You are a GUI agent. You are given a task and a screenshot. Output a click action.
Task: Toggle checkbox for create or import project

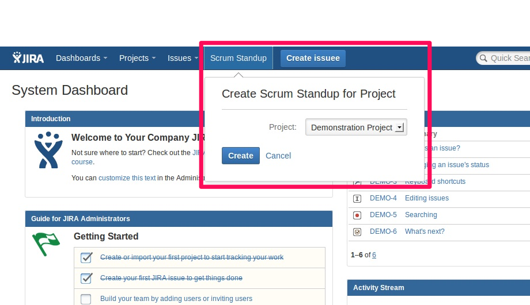pyautogui.click(x=86, y=257)
